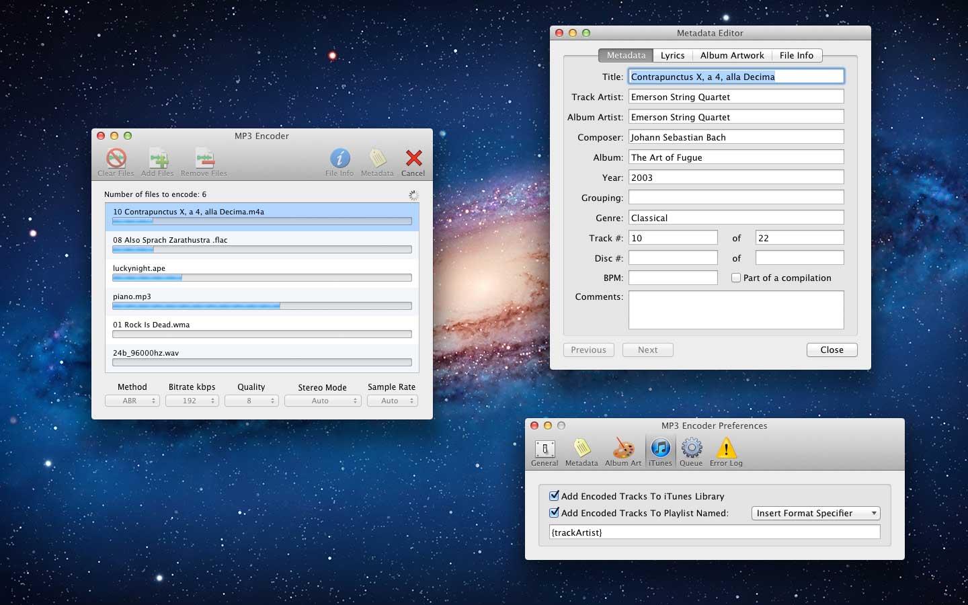Uncheck Add Encoded Tracks To iTunes Library
Image resolution: width=968 pixels, height=605 pixels.
tap(554, 495)
